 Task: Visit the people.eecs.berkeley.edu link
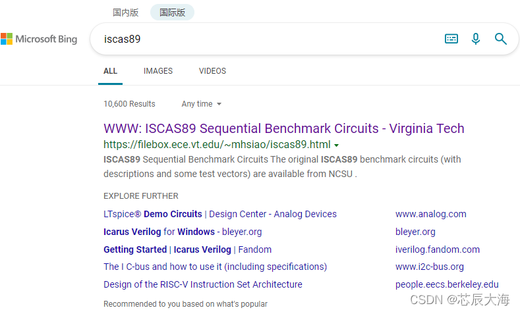coord(447,284)
